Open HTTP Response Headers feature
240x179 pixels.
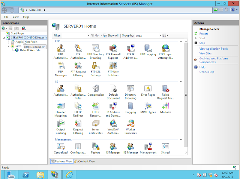pos(96,109)
